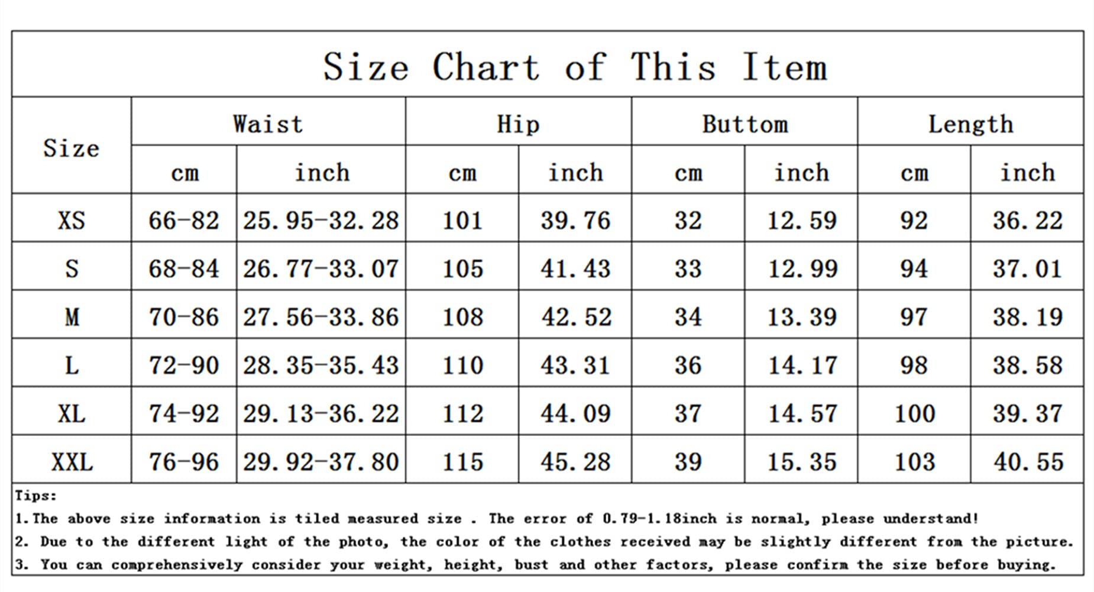The width and height of the screenshot is (1094, 592).
Task: Click buttom inch value 12.99
Action: point(802,269)
